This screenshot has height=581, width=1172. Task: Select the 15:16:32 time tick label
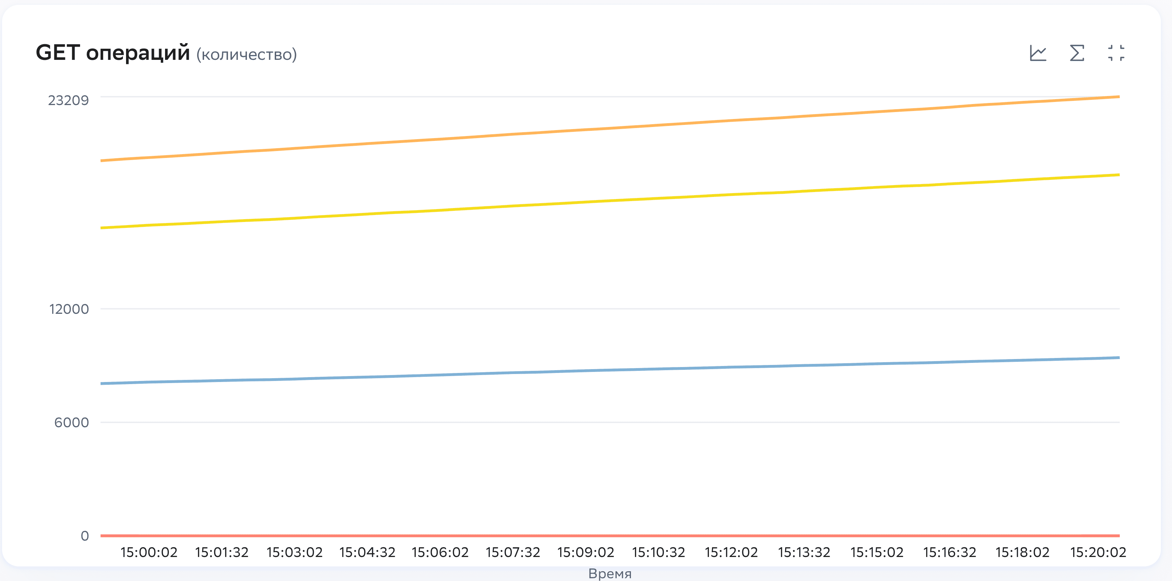[x=950, y=552]
